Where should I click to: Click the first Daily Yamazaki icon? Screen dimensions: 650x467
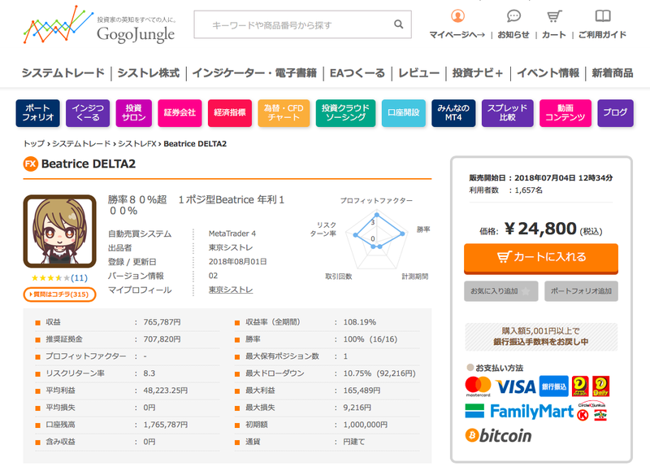click(580, 386)
